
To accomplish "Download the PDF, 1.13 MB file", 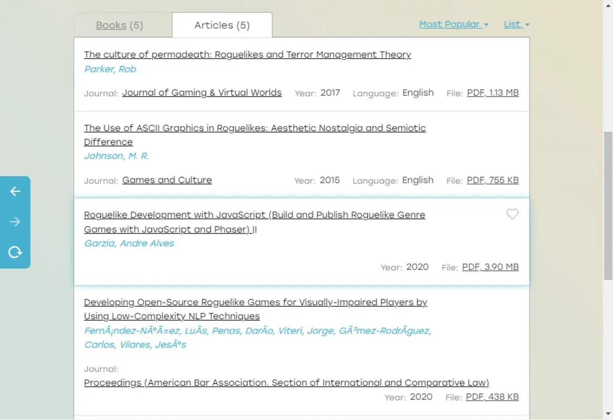I will tap(492, 93).
